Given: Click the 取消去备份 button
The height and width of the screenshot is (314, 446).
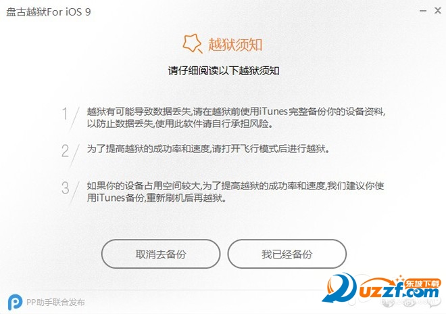Looking at the screenshot, I should click(x=161, y=254).
